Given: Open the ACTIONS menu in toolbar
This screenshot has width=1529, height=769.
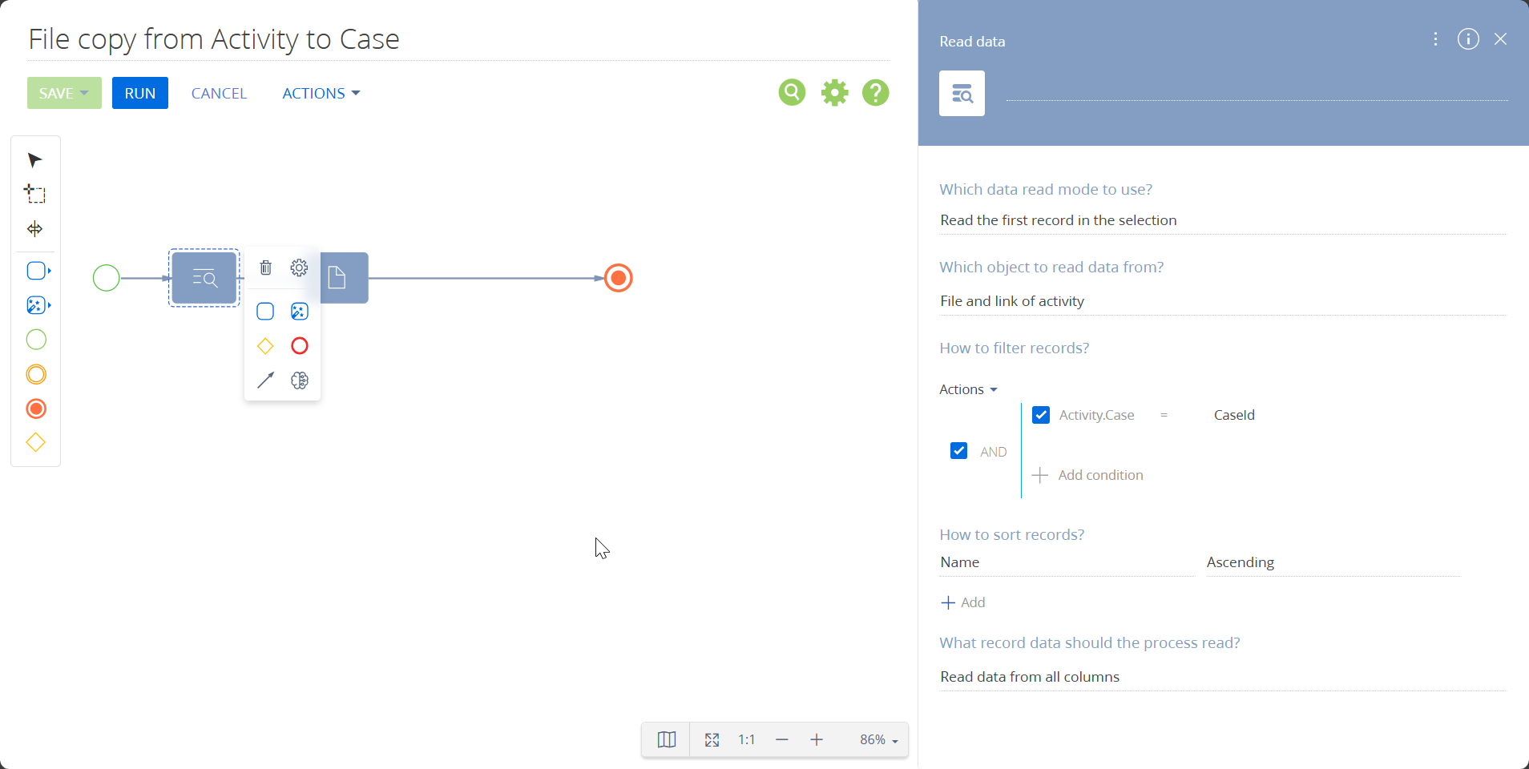Looking at the screenshot, I should (x=321, y=94).
